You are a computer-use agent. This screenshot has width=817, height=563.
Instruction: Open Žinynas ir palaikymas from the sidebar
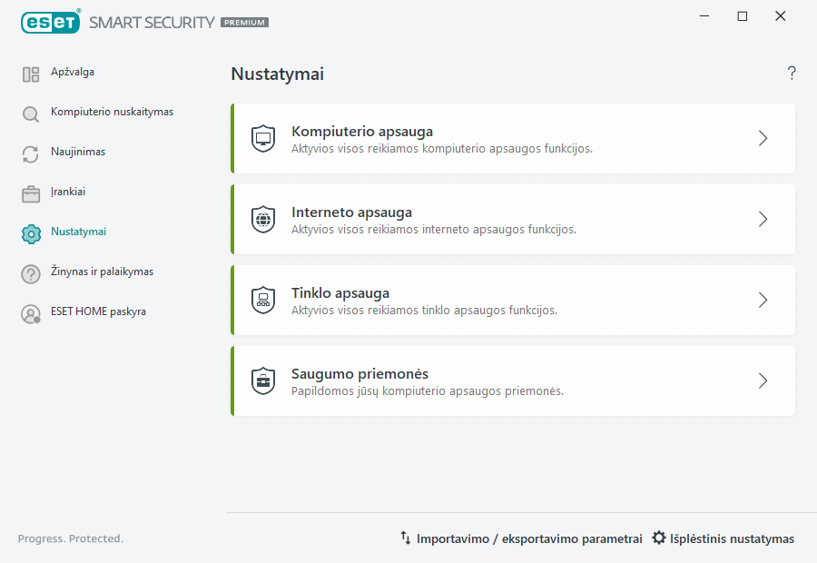coord(102,272)
